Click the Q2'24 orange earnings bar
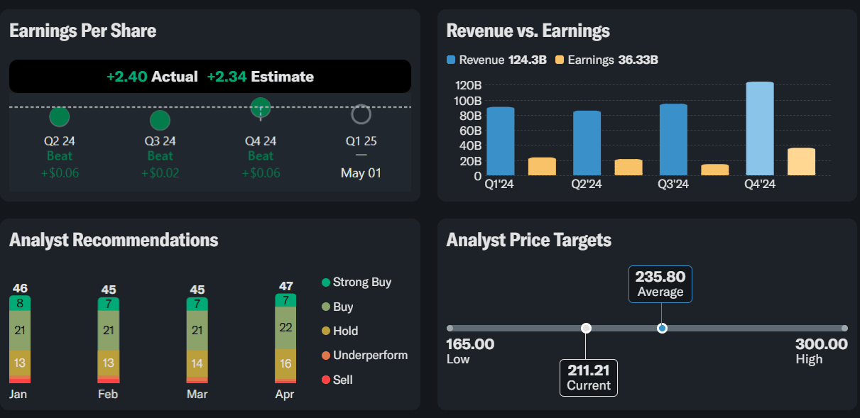860x418 pixels. pos(628,167)
